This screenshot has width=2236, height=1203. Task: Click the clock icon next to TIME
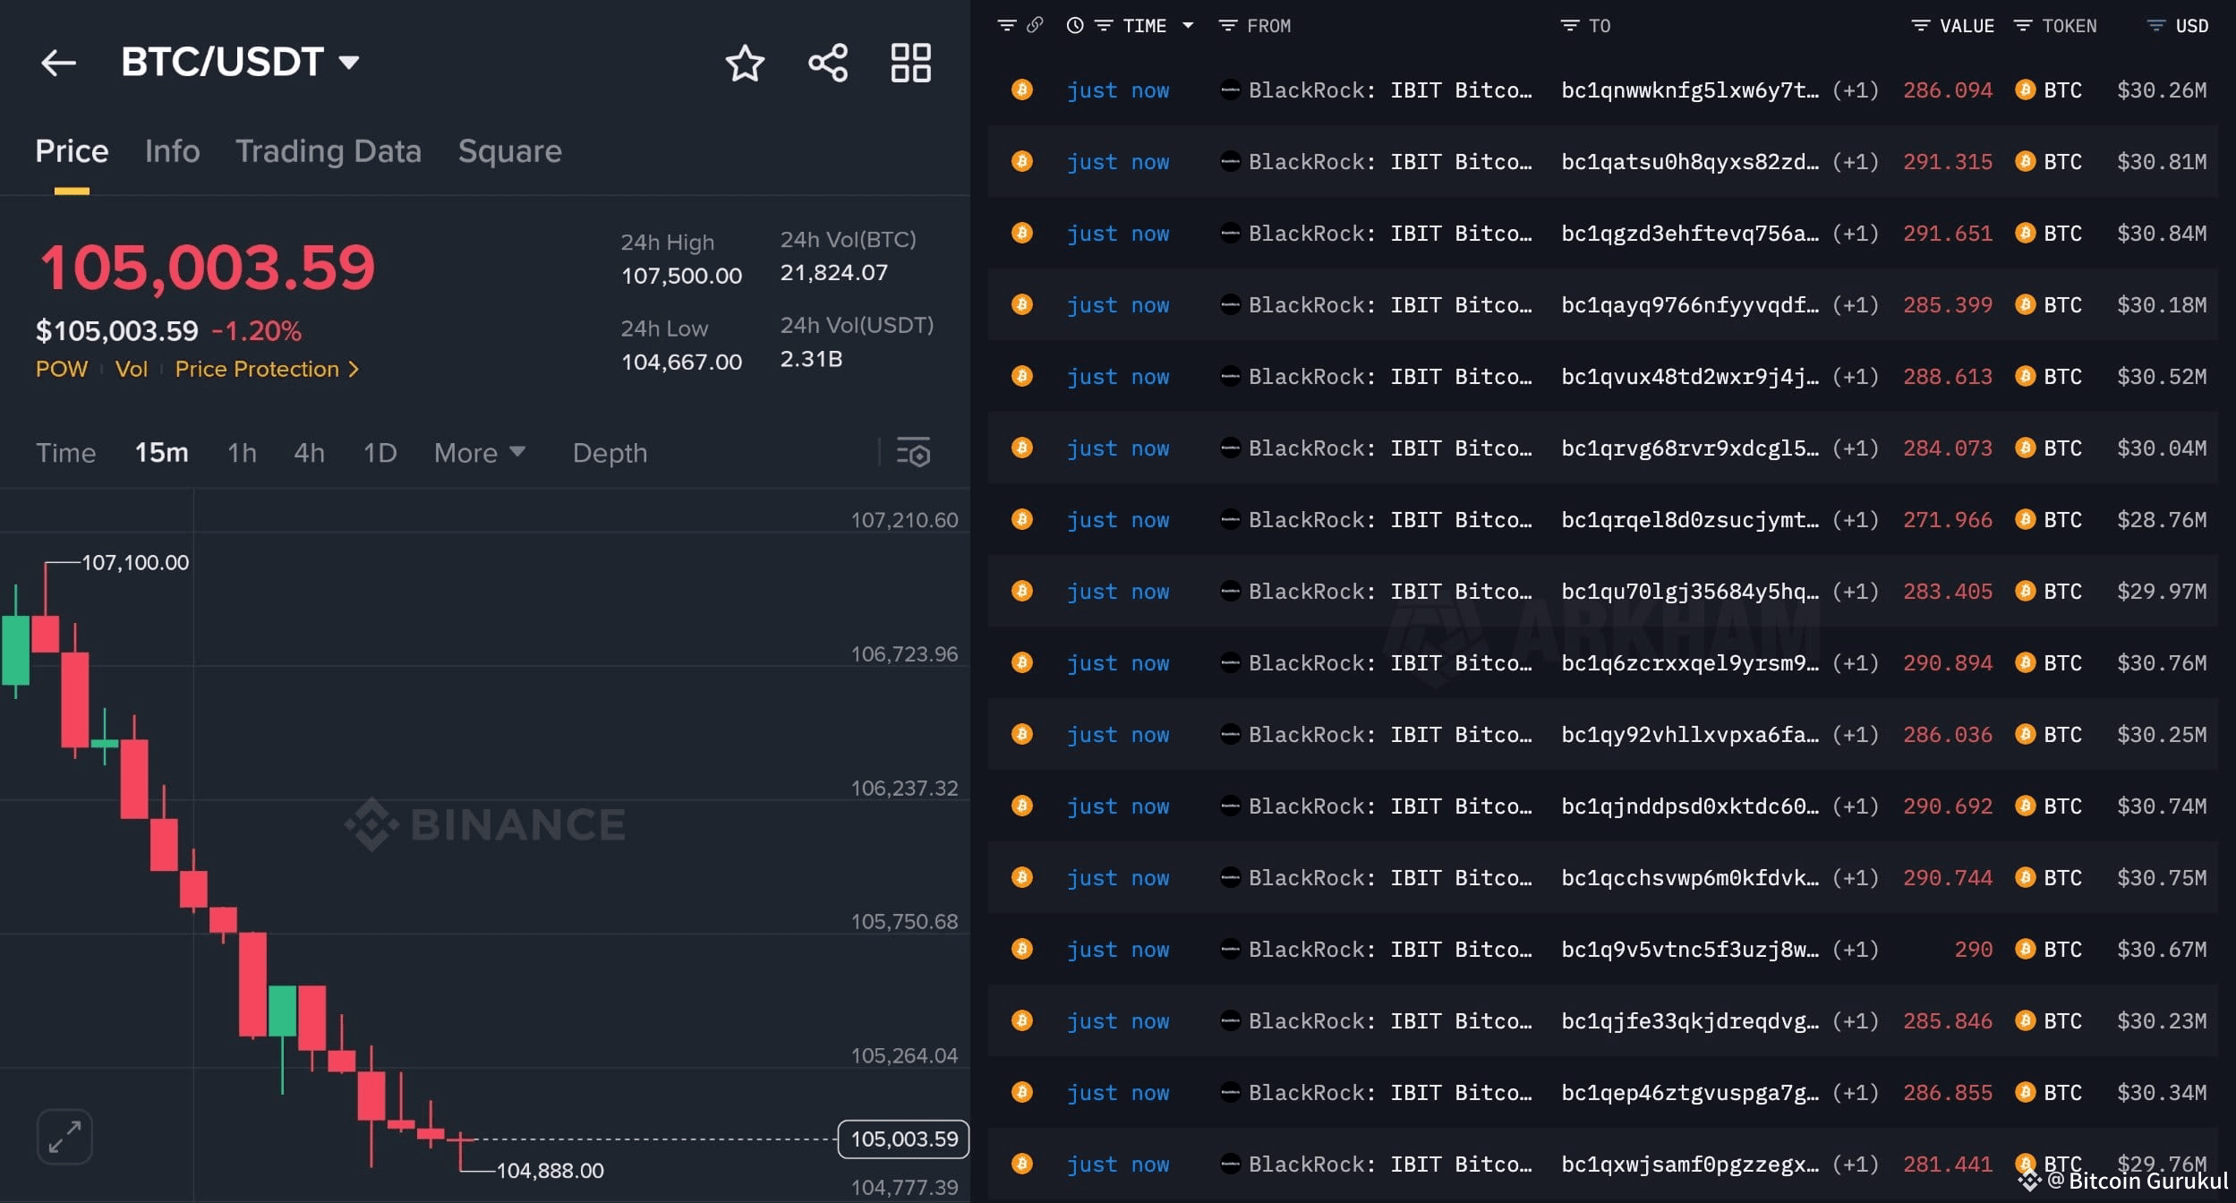coord(1074,26)
